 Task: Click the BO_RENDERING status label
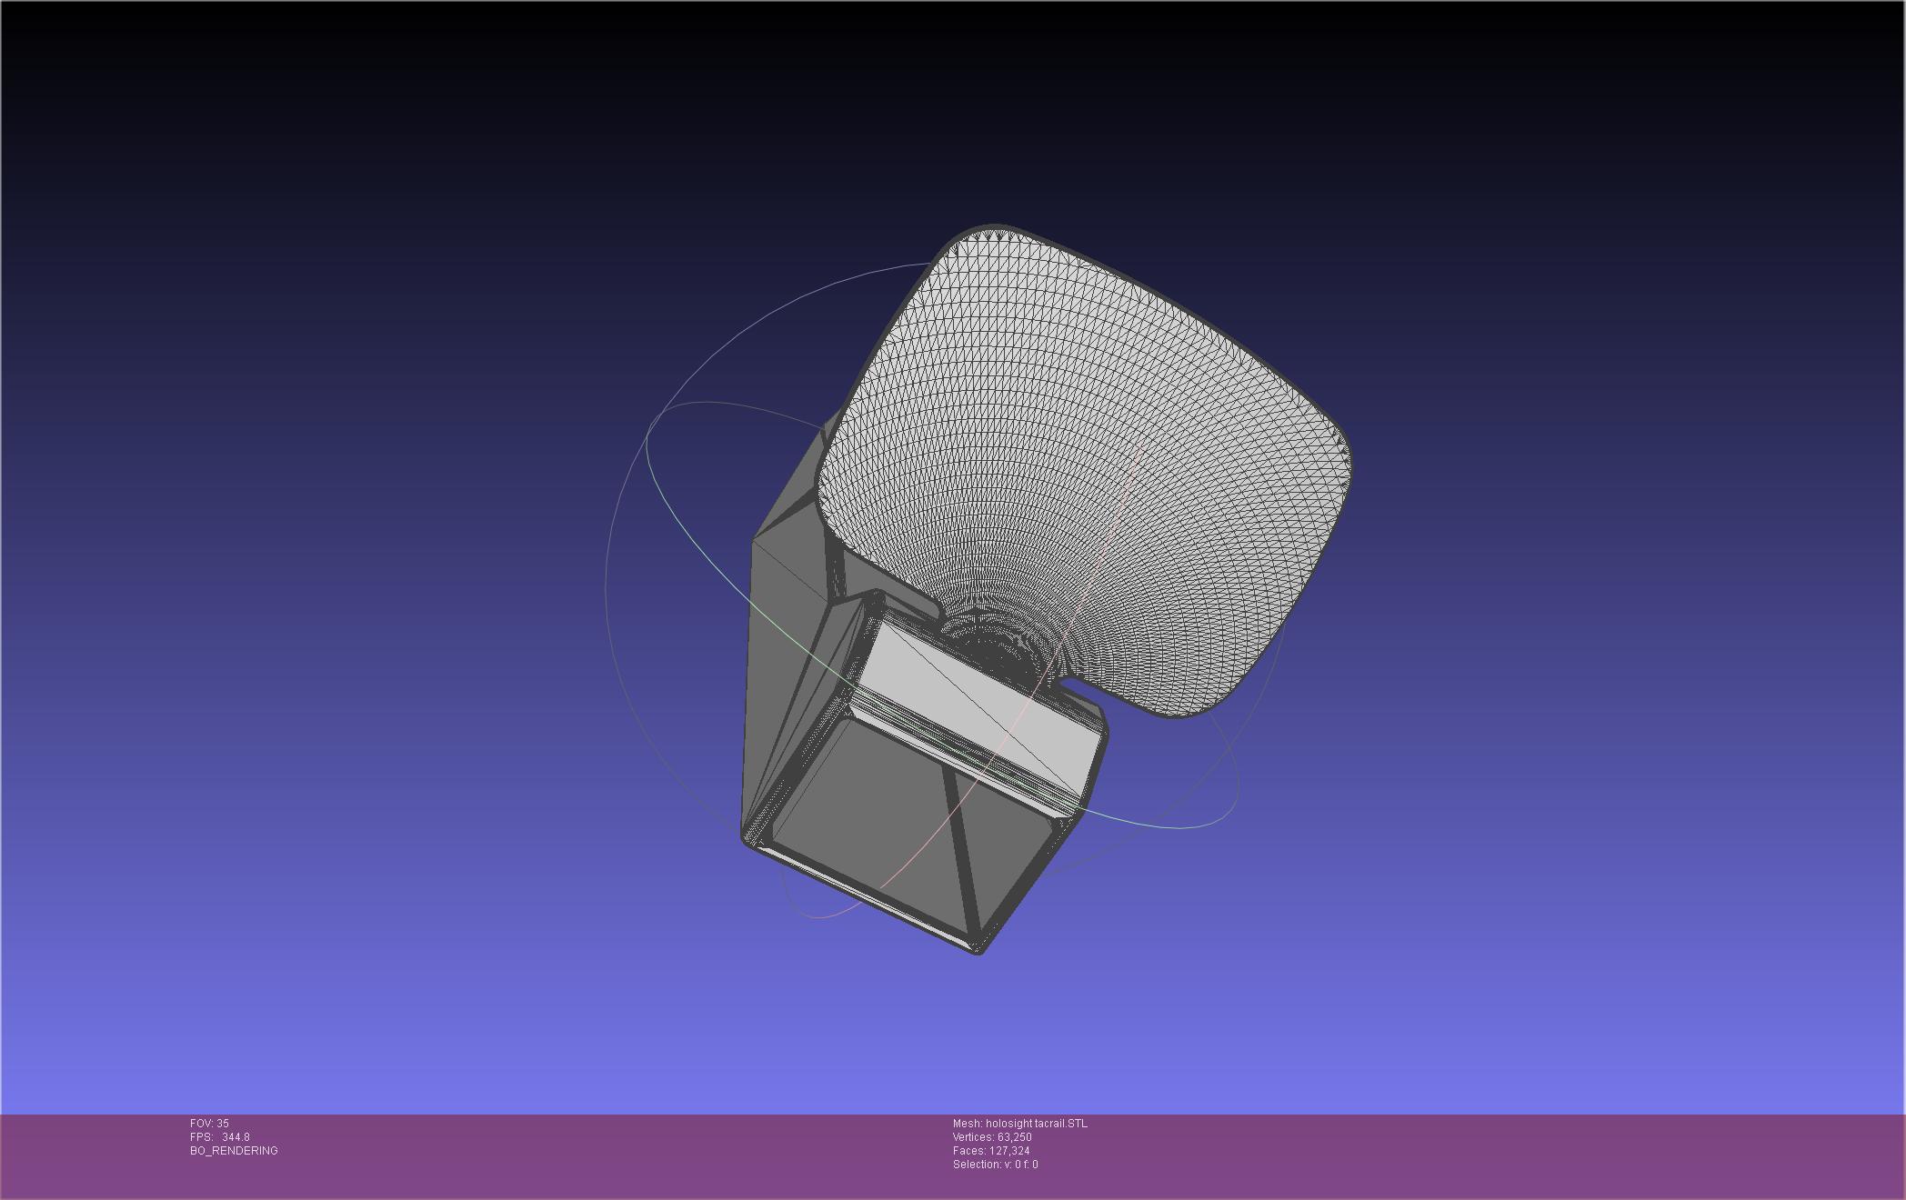click(234, 1151)
